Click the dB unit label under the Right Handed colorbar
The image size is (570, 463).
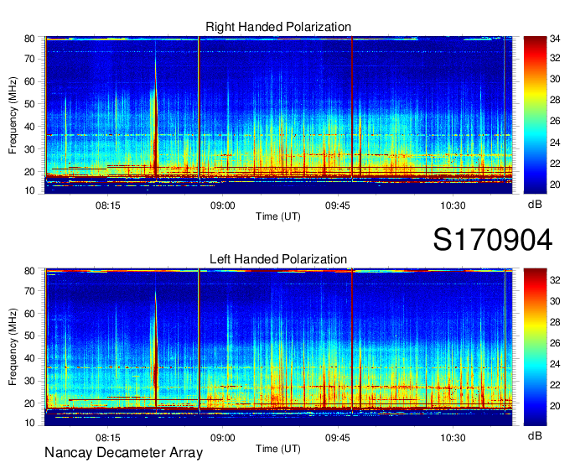pos(535,205)
